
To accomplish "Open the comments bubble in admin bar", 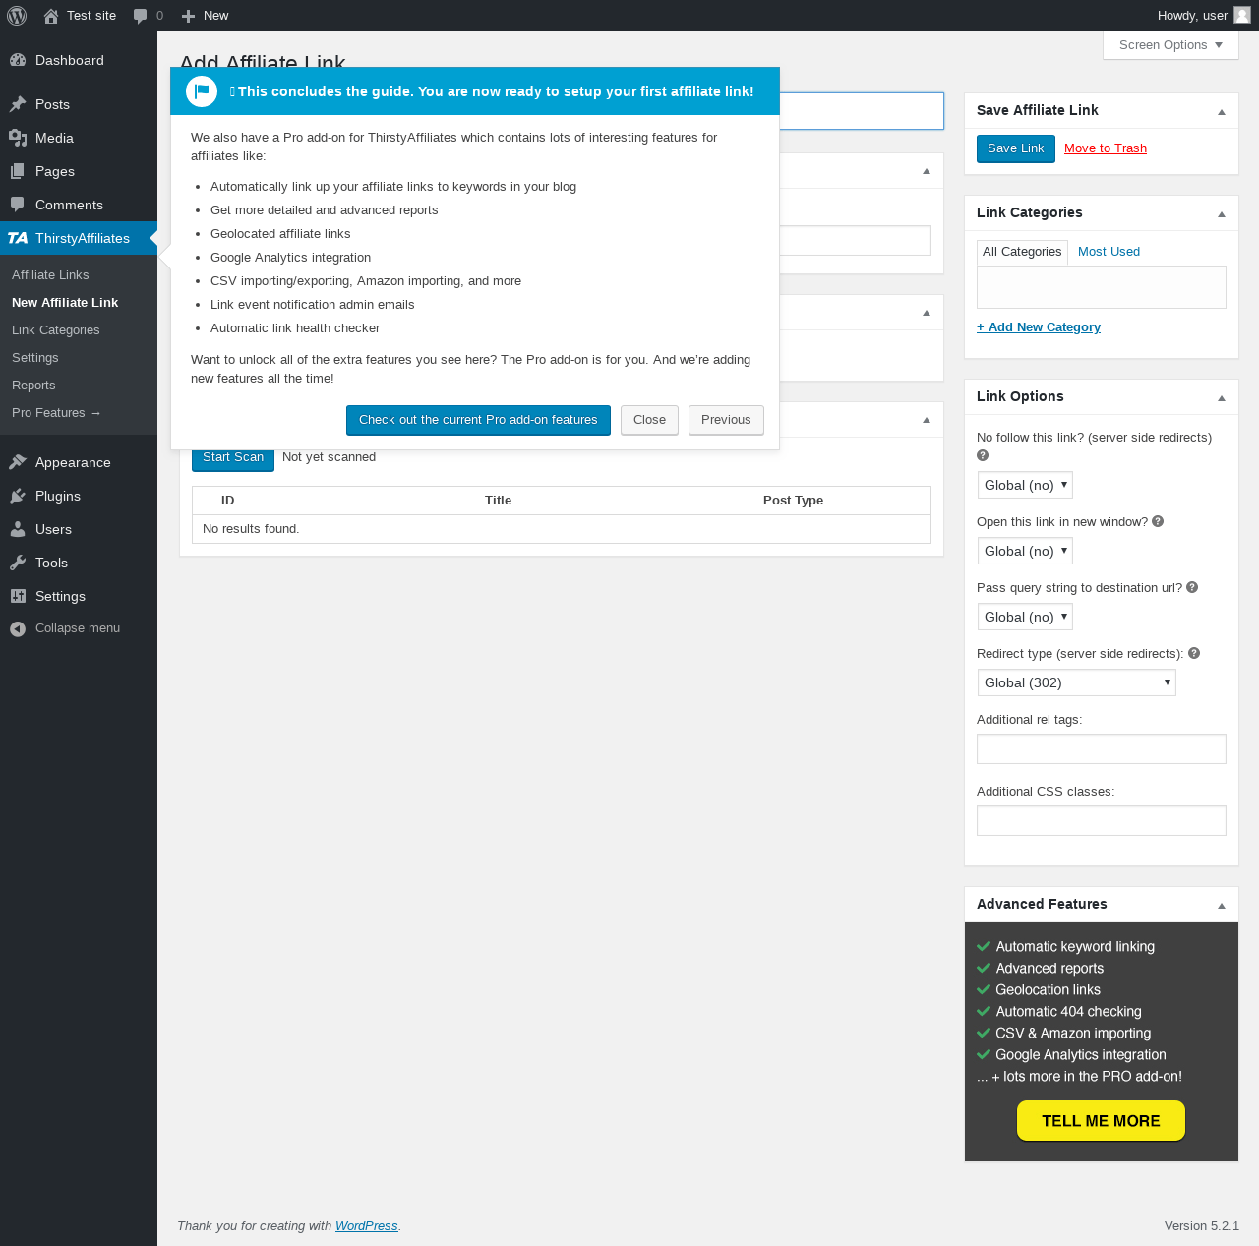I will (141, 16).
